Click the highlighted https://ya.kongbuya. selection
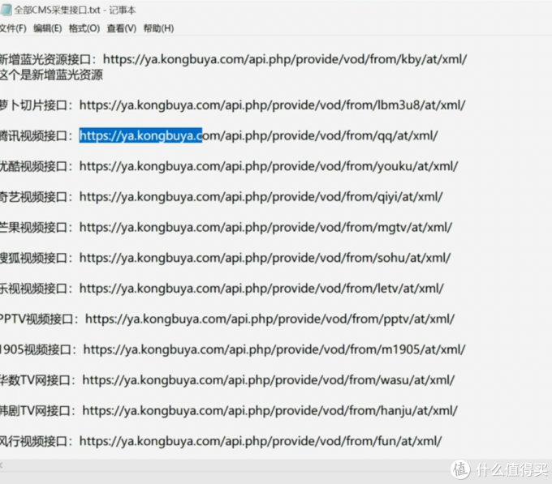This screenshot has width=552, height=484. 140,135
